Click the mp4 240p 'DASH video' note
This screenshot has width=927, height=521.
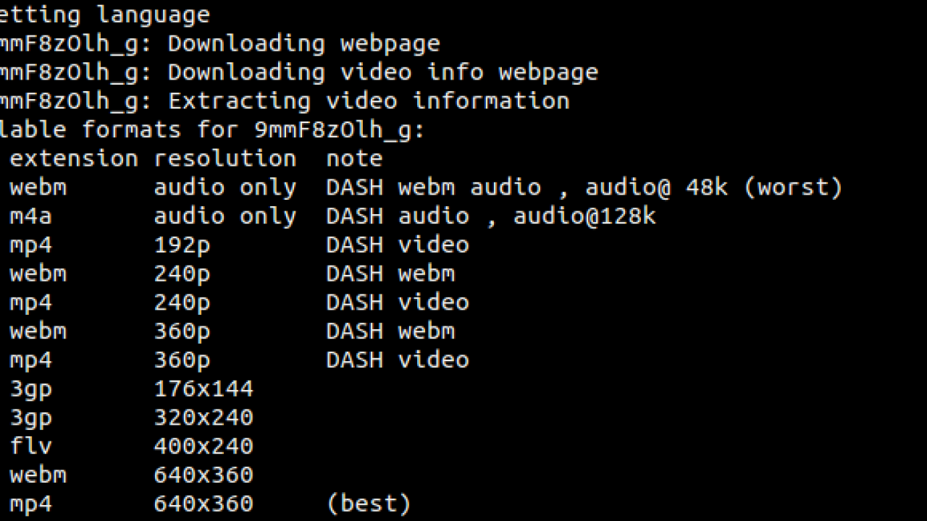[398, 302]
